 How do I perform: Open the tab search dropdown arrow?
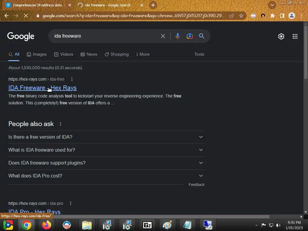[x=272, y=5]
